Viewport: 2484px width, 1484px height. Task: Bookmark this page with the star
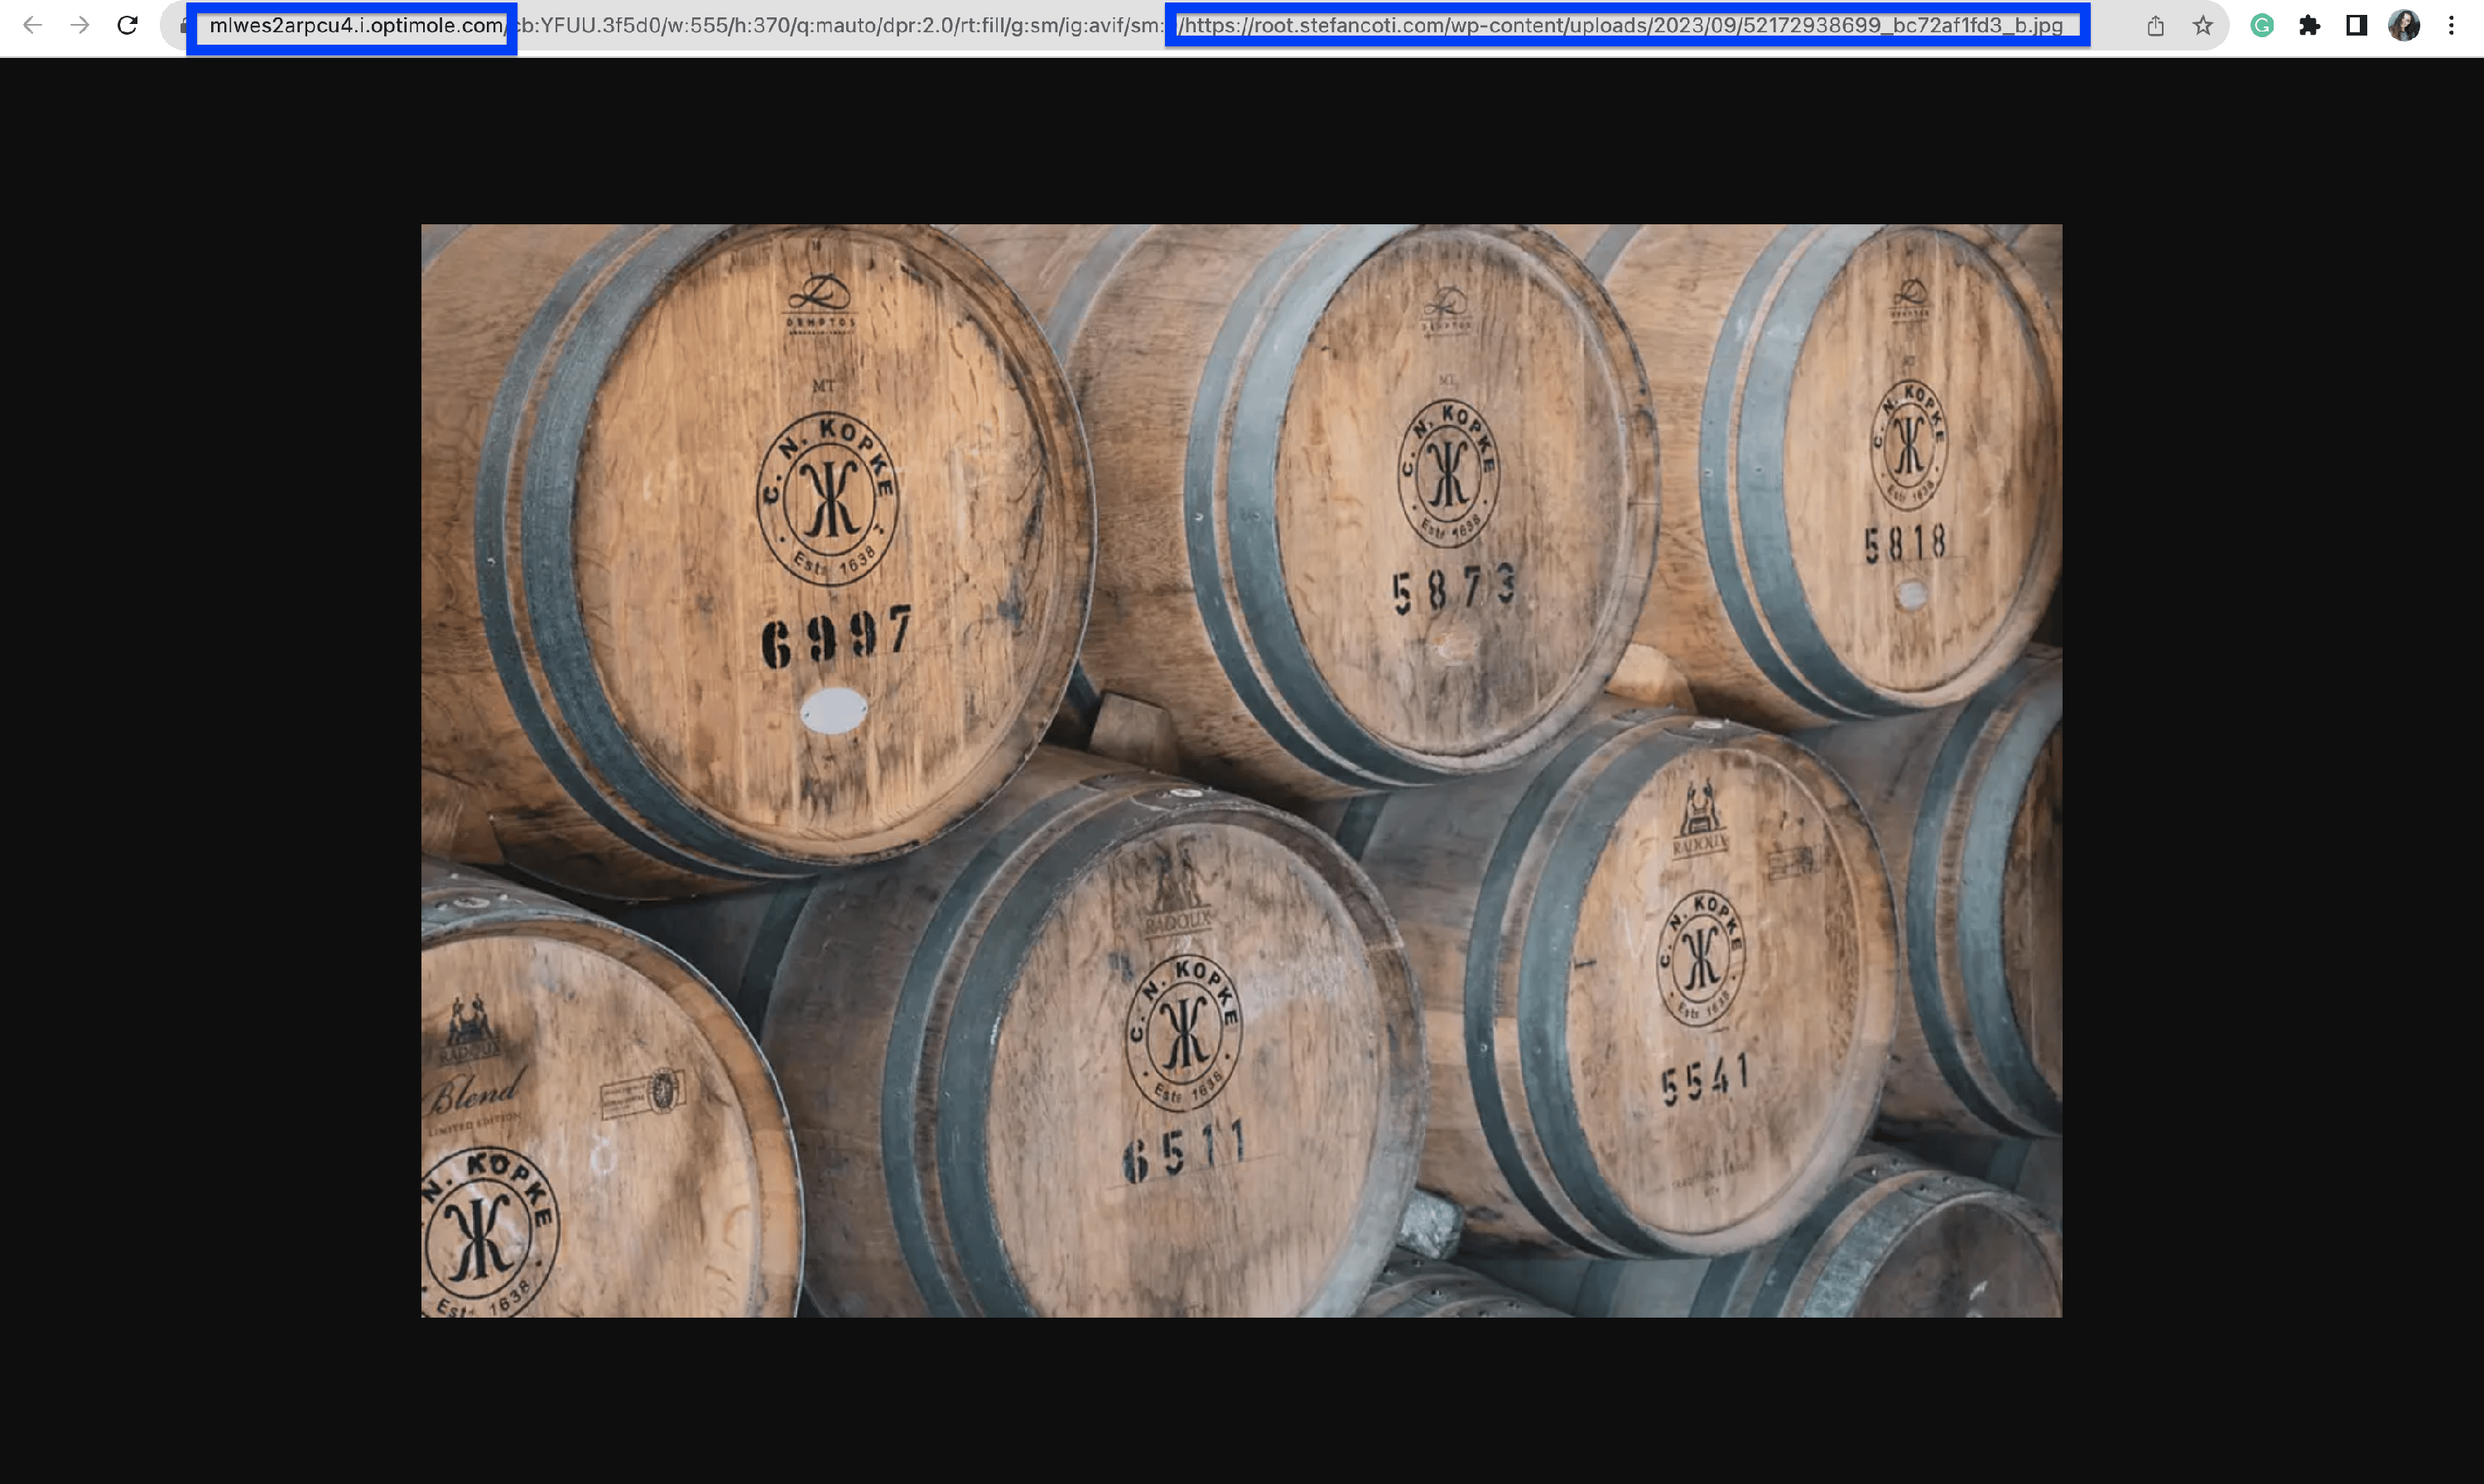pos(2202,26)
